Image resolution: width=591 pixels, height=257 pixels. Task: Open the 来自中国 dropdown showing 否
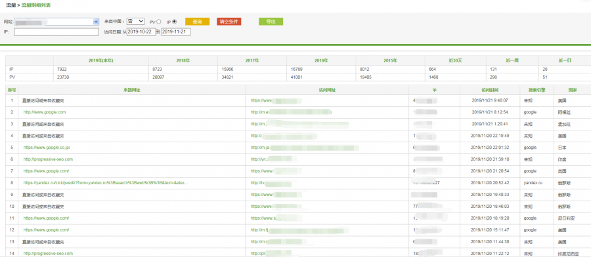(x=135, y=22)
